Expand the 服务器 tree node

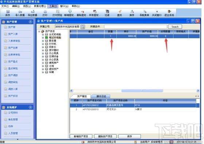point(43,41)
